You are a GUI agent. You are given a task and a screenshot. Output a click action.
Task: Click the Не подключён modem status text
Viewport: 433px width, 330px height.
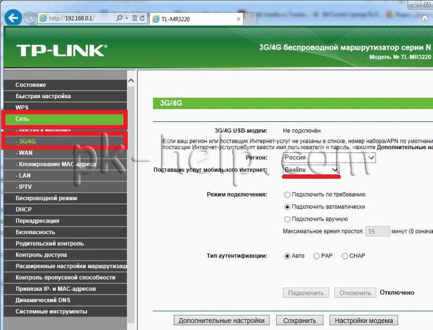click(302, 130)
